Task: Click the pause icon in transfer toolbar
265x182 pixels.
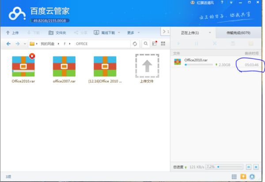Action: 197,44
